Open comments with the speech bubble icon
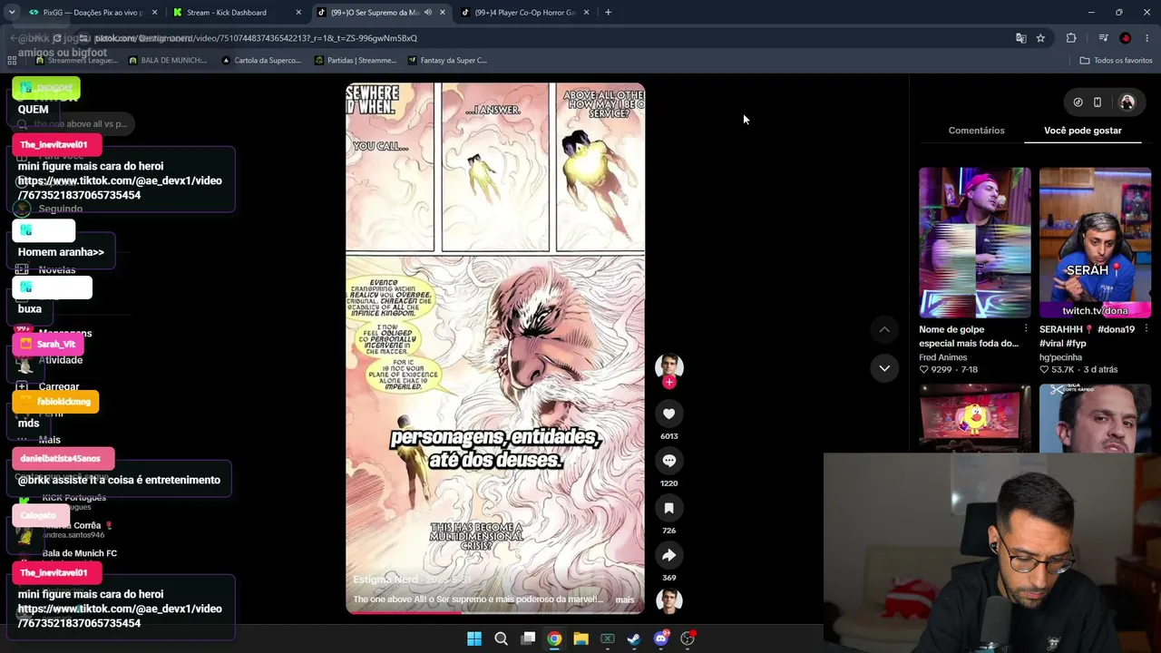Screen dimensions: 1161x653 point(668,461)
